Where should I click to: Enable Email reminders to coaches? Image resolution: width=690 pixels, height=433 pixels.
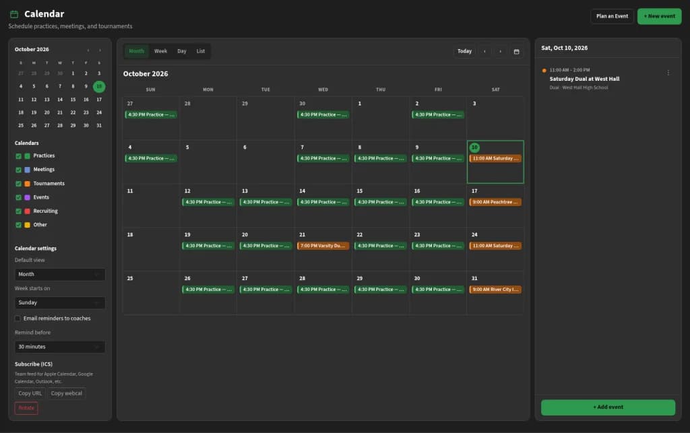click(x=18, y=319)
